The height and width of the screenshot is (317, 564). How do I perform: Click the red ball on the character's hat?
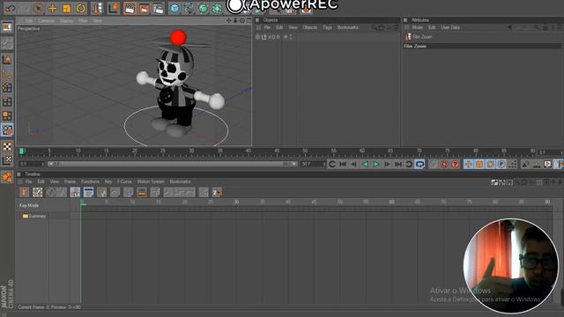(x=178, y=37)
